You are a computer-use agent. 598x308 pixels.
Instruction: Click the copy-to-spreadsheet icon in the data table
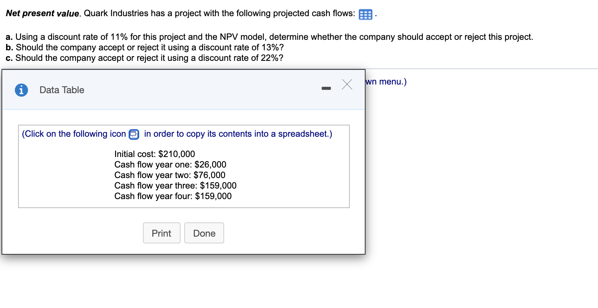pos(134,134)
